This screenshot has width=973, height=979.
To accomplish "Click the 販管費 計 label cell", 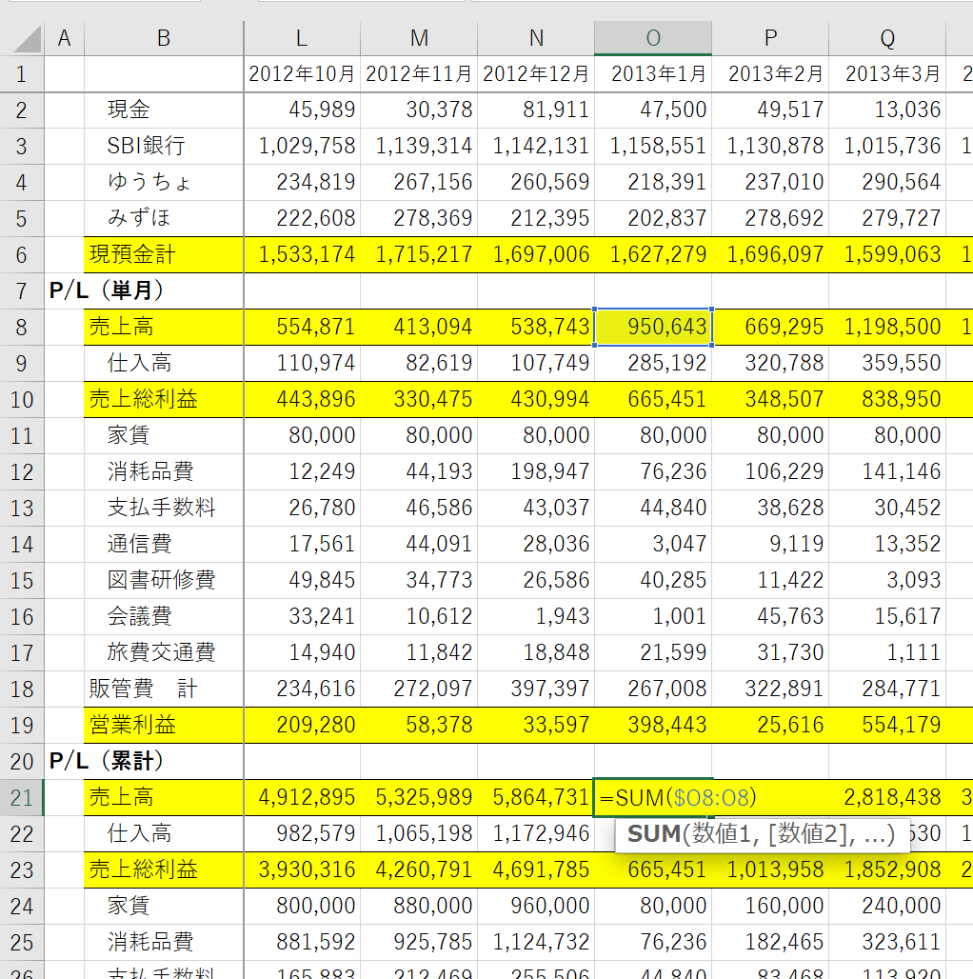I will click(163, 689).
